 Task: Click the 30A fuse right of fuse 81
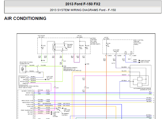click(85, 47)
